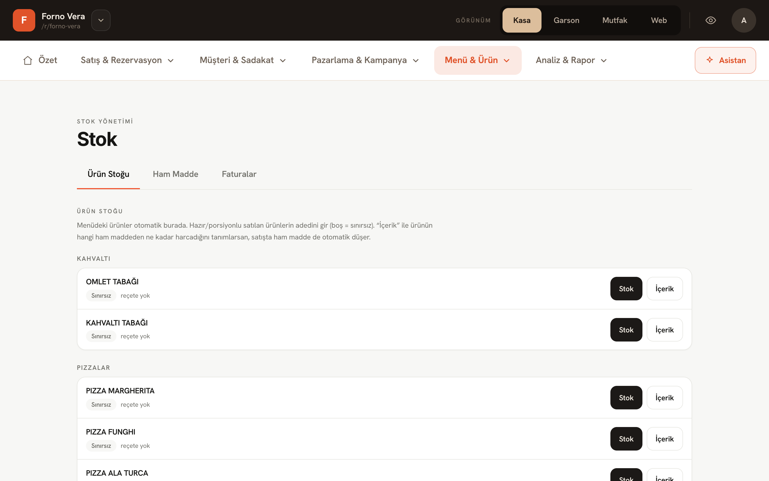Click Stok for KAHVALTI TABAĞI
This screenshot has width=769, height=481.
(626, 329)
